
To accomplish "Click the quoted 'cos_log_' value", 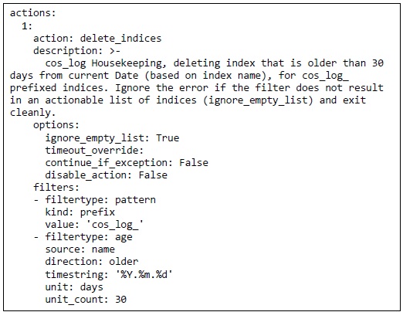I will [x=115, y=225].
